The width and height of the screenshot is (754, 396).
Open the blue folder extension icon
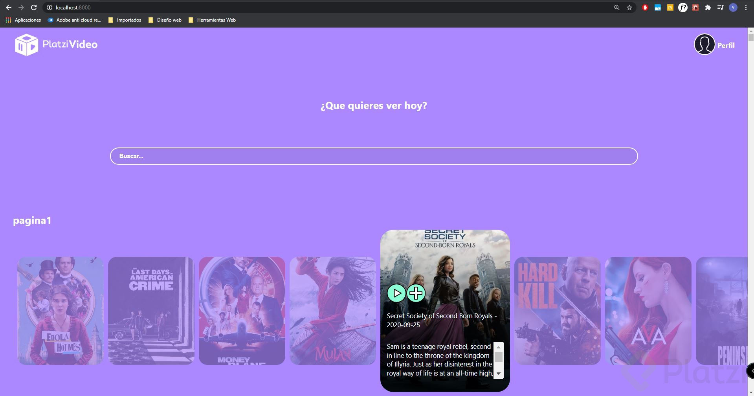point(658,7)
